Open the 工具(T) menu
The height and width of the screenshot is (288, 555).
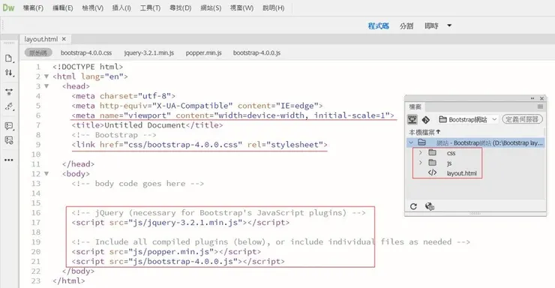(x=150, y=7)
